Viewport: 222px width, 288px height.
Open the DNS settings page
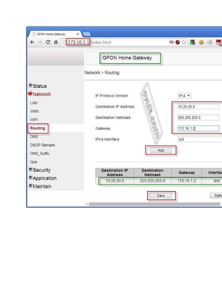tap(34, 137)
